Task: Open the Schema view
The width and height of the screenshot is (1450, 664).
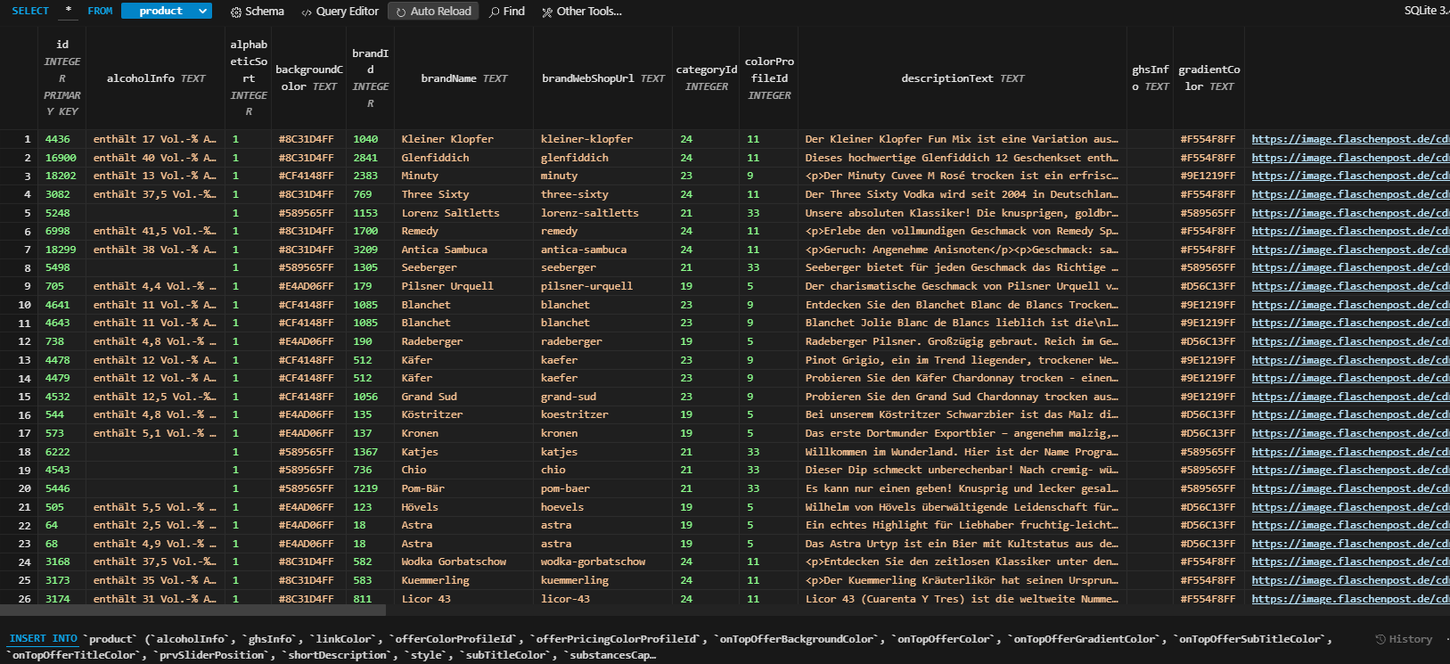Action: [257, 12]
